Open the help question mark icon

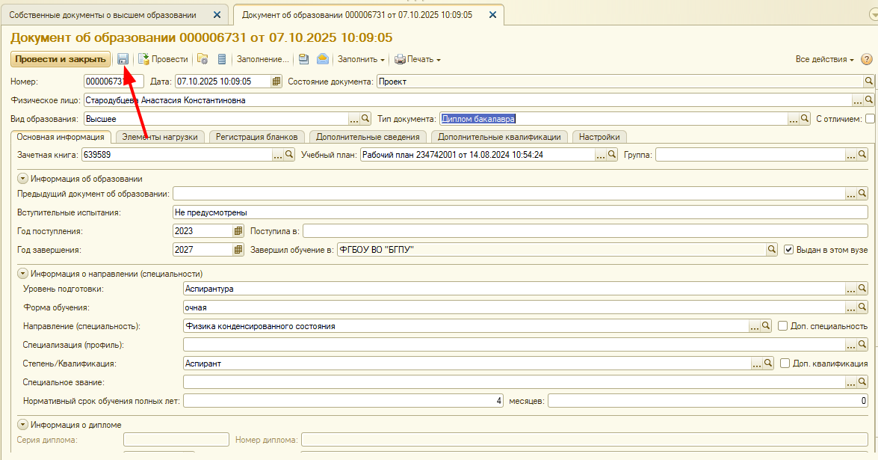coord(867,59)
